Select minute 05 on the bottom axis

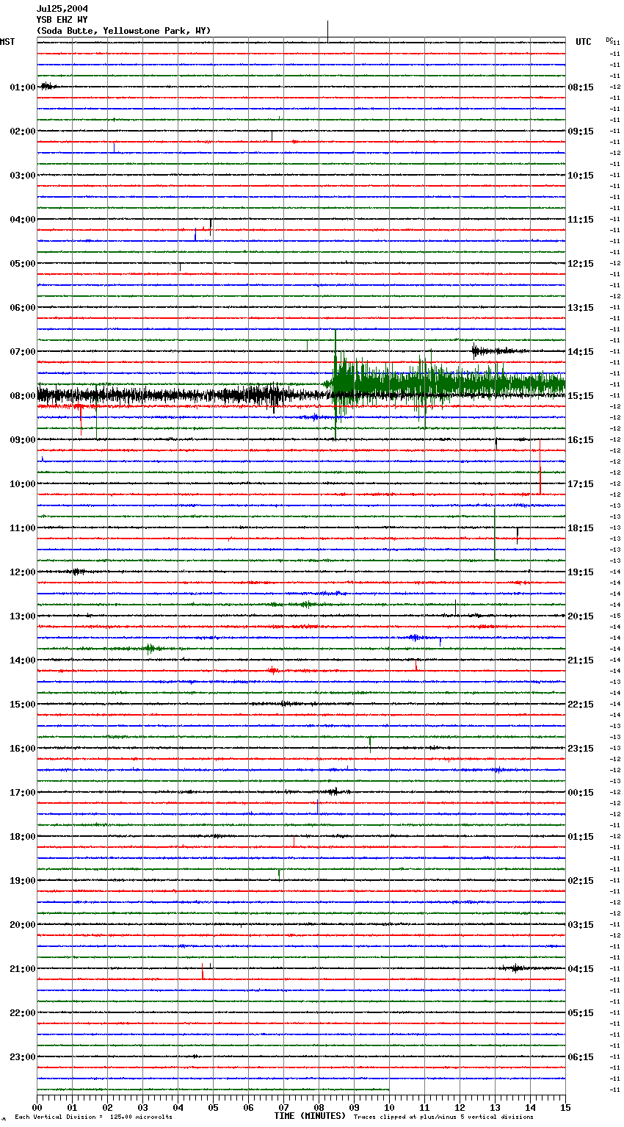coord(213,1107)
